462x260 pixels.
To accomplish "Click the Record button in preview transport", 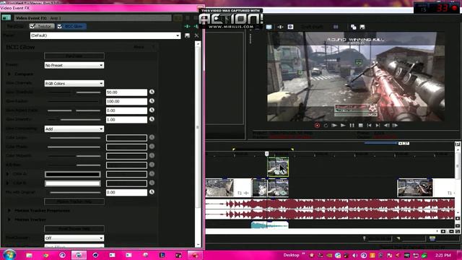I will click(317, 125).
